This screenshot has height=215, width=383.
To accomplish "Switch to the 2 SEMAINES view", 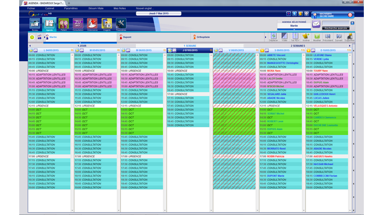I will tap(298, 46).
